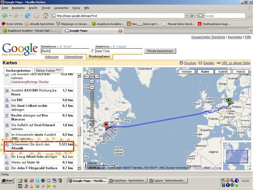Open the search engine selector dropdown

point(204,16)
